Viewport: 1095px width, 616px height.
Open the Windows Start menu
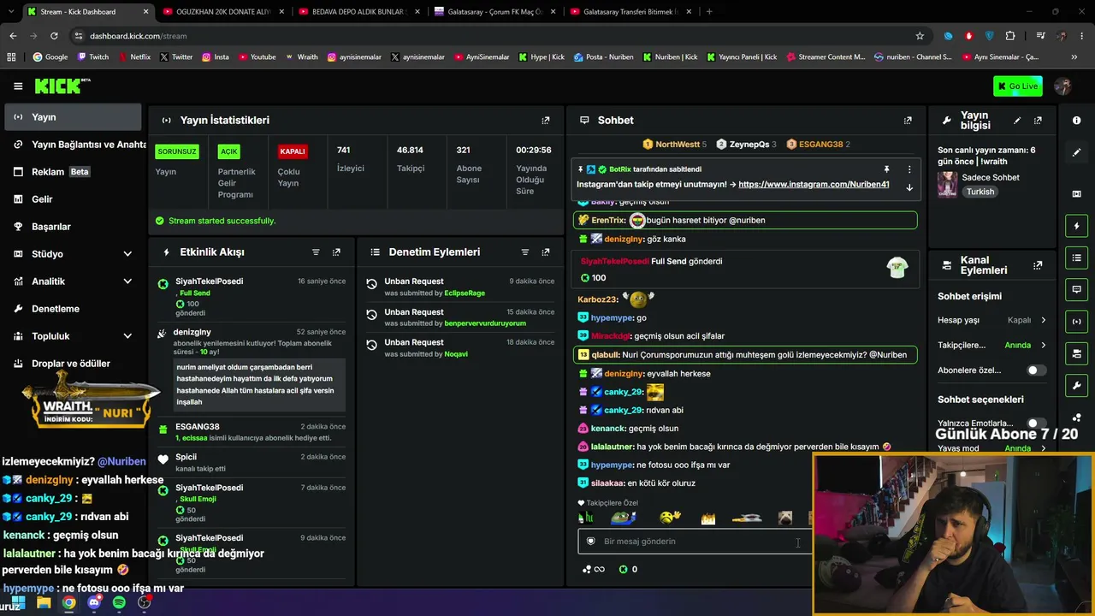coord(18,602)
